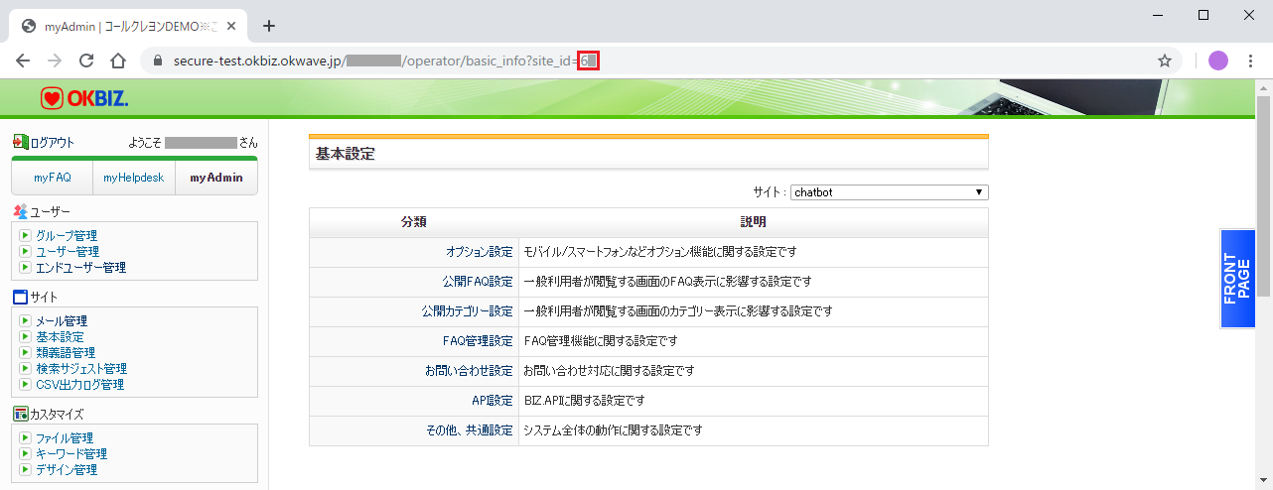This screenshot has height=490, width=1273.
Task: Open キーワード管理 link
Action: pyautogui.click(x=71, y=454)
